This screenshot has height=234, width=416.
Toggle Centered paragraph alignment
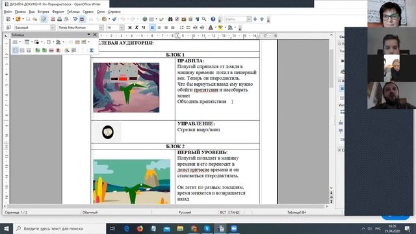click(159, 27)
